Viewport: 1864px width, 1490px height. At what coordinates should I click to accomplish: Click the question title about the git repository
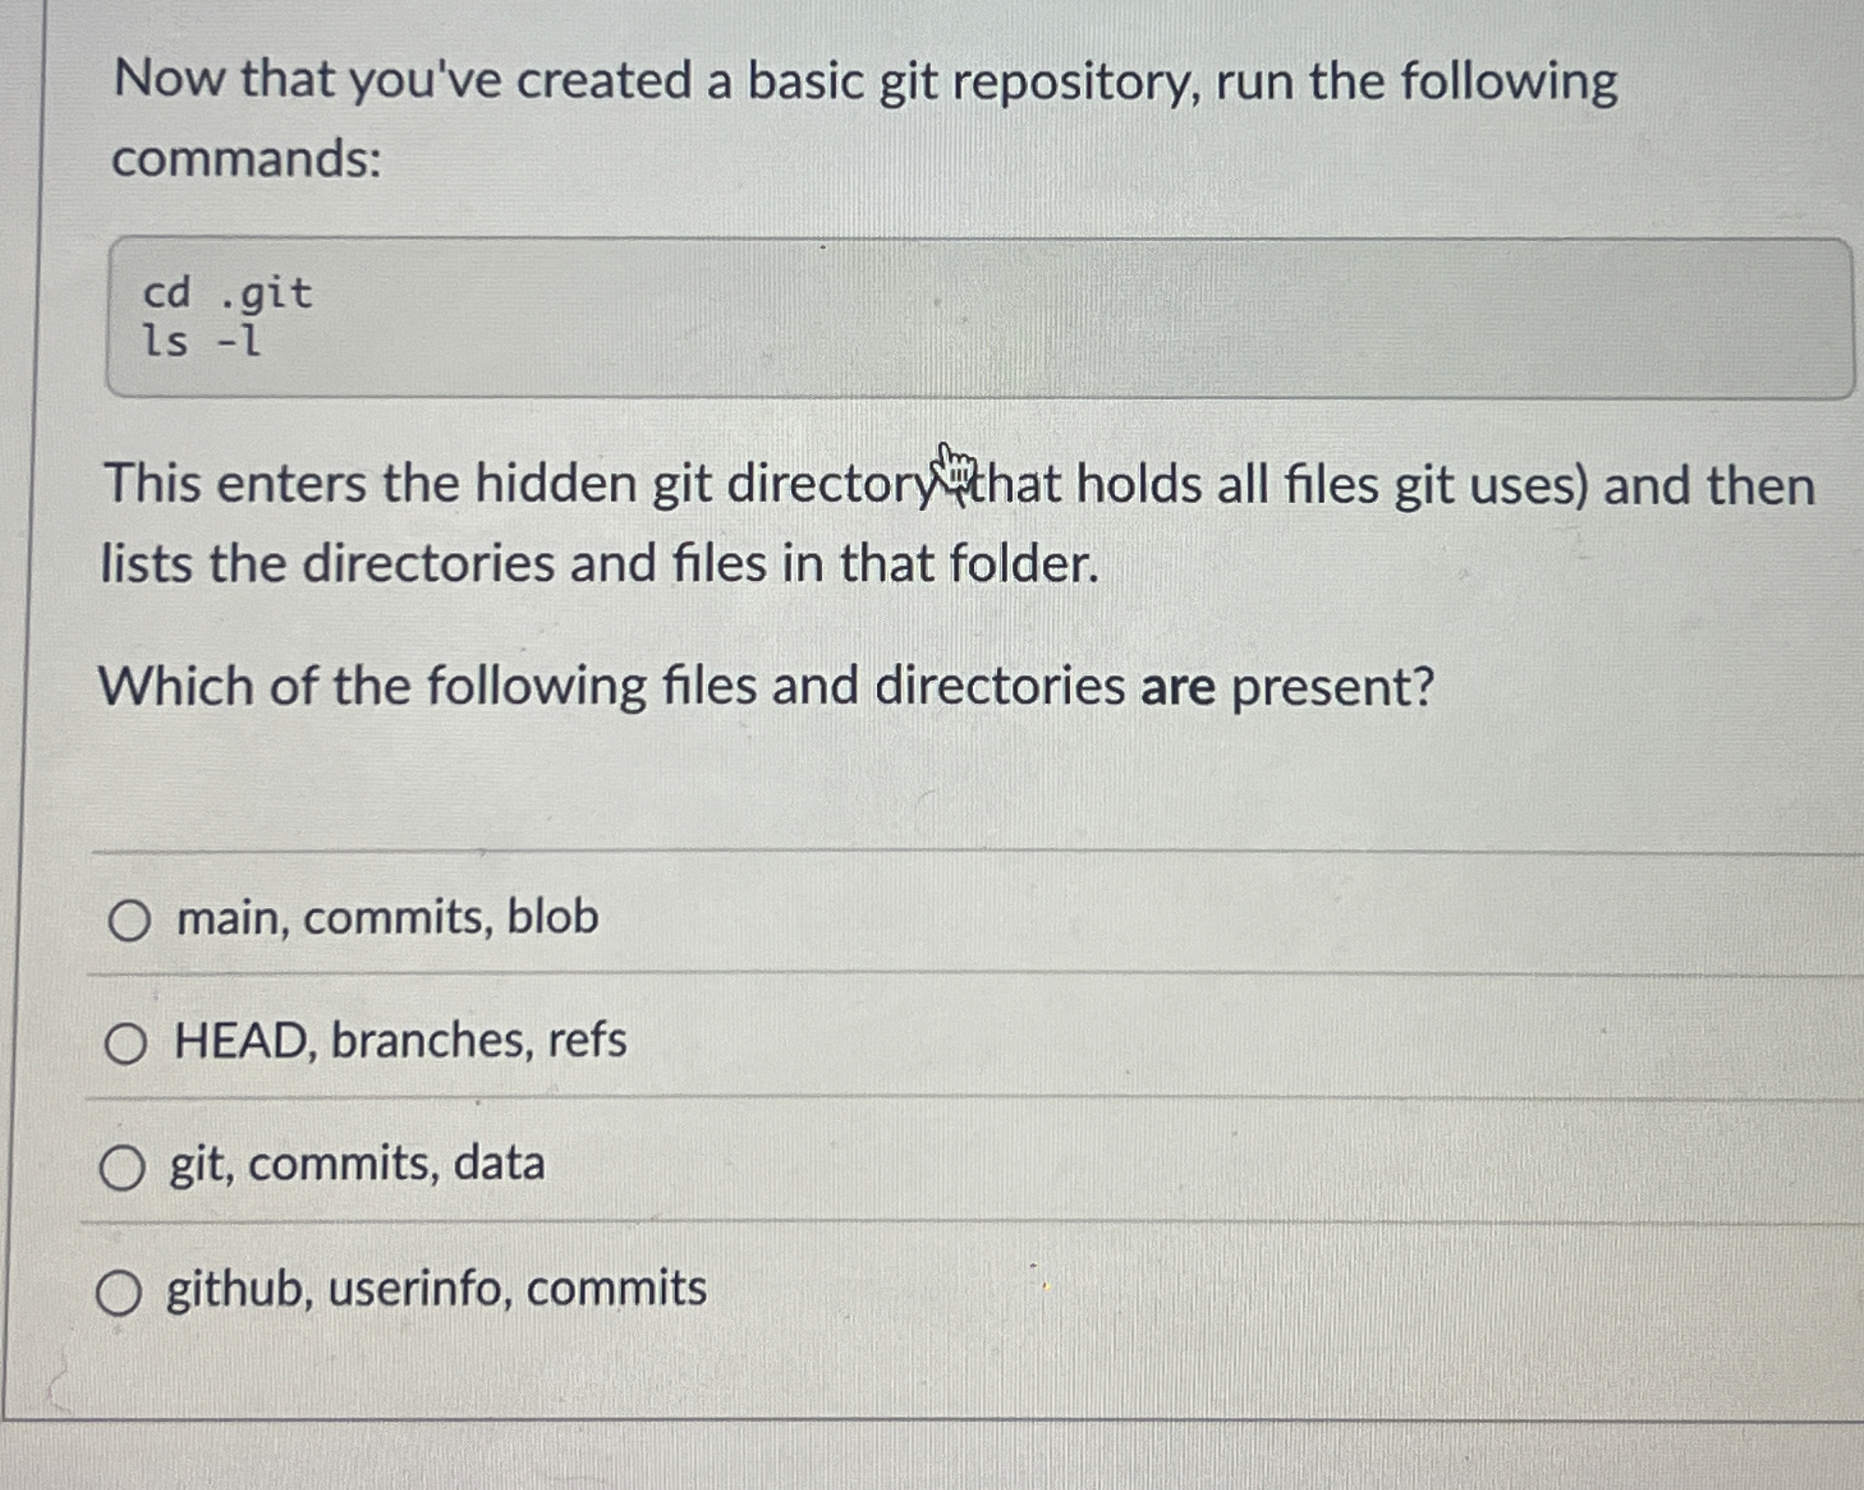[x=865, y=84]
